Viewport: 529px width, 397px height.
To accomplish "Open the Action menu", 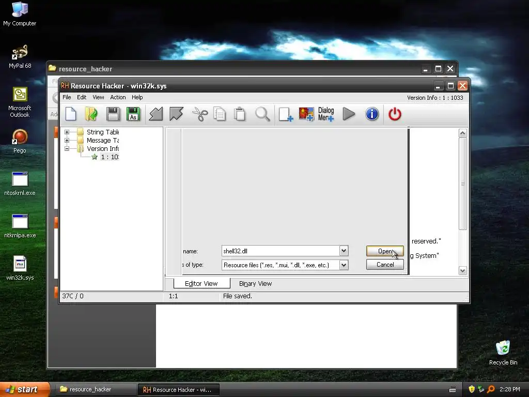I will (x=118, y=97).
